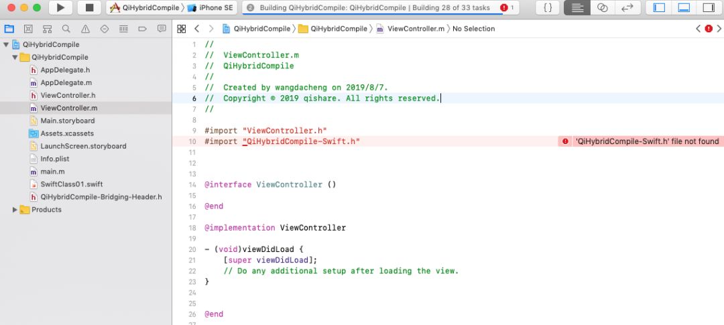724x325 pixels.
Task: Show the Debug navigator
Action: point(123,29)
